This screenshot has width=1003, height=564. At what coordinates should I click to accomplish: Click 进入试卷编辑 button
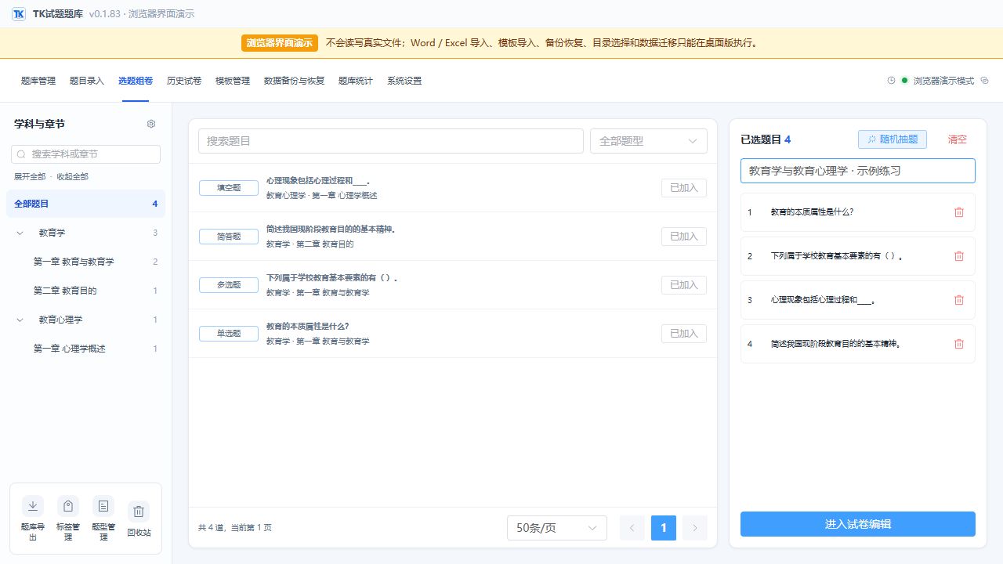pos(858,524)
